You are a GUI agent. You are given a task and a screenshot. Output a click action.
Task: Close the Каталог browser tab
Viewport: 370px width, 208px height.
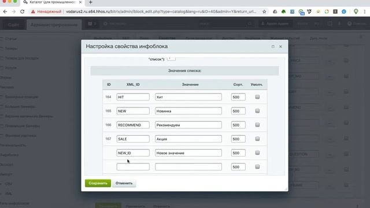(x=80, y=2)
